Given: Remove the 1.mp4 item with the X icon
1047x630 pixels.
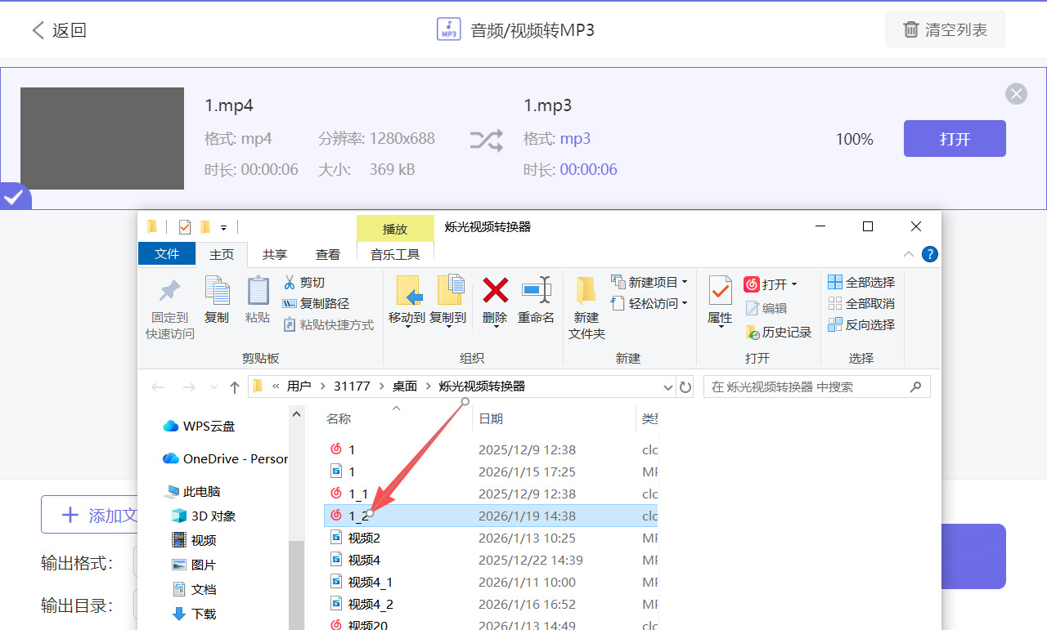Looking at the screenshot, I should point(1016,94).
